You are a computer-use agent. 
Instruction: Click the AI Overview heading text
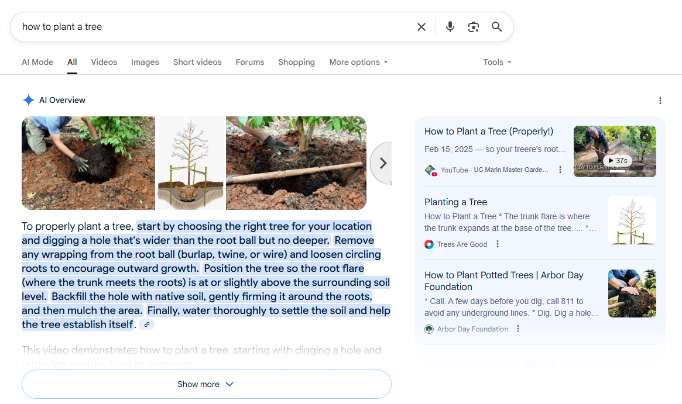(x=62, y=101)
